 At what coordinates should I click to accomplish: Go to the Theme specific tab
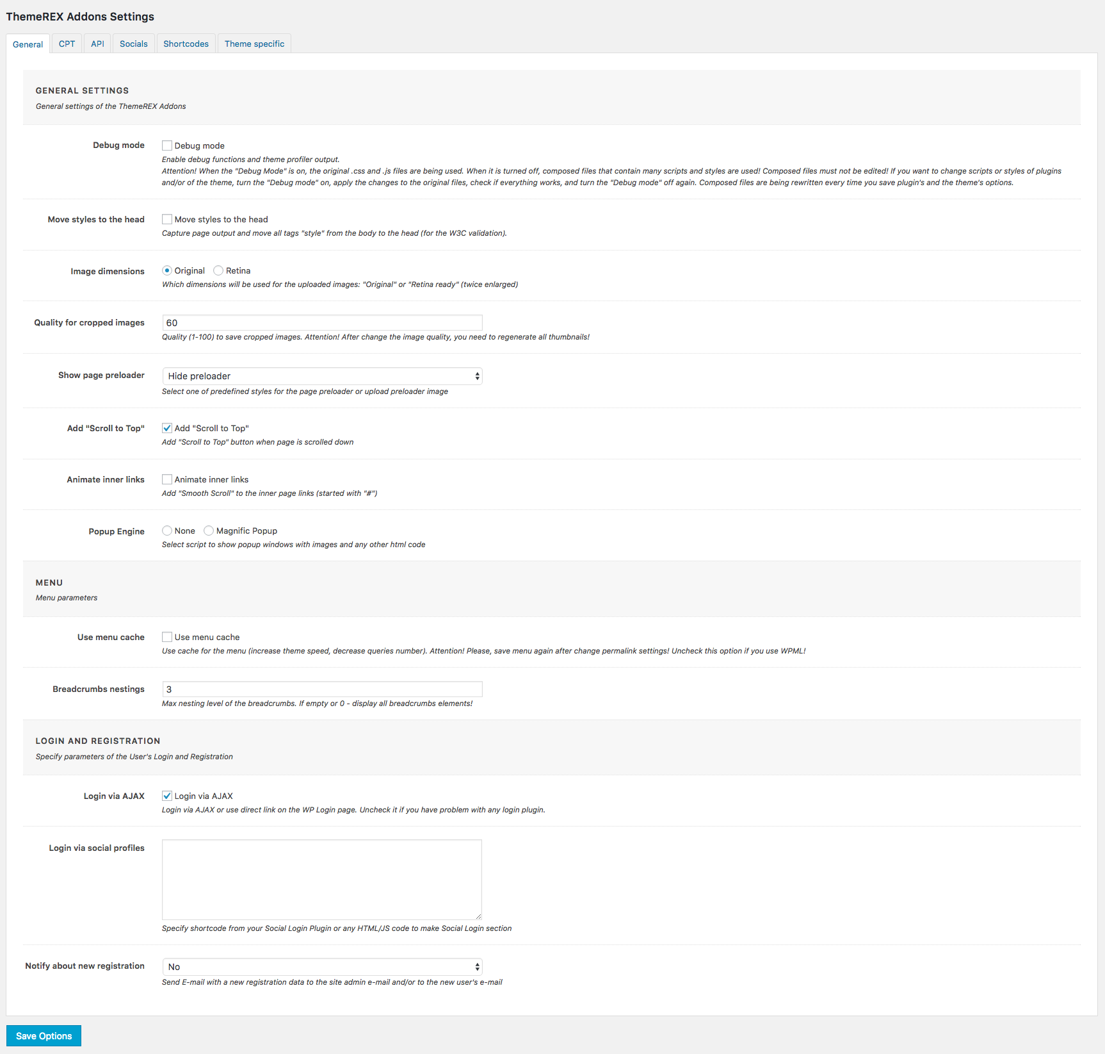pos(254,44)
